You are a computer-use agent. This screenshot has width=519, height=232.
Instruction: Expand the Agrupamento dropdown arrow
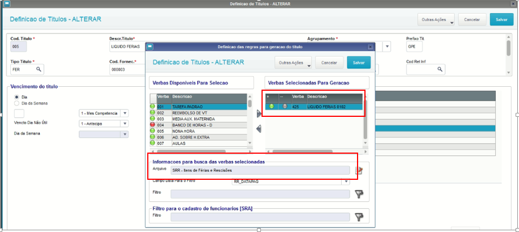point(387,47)
